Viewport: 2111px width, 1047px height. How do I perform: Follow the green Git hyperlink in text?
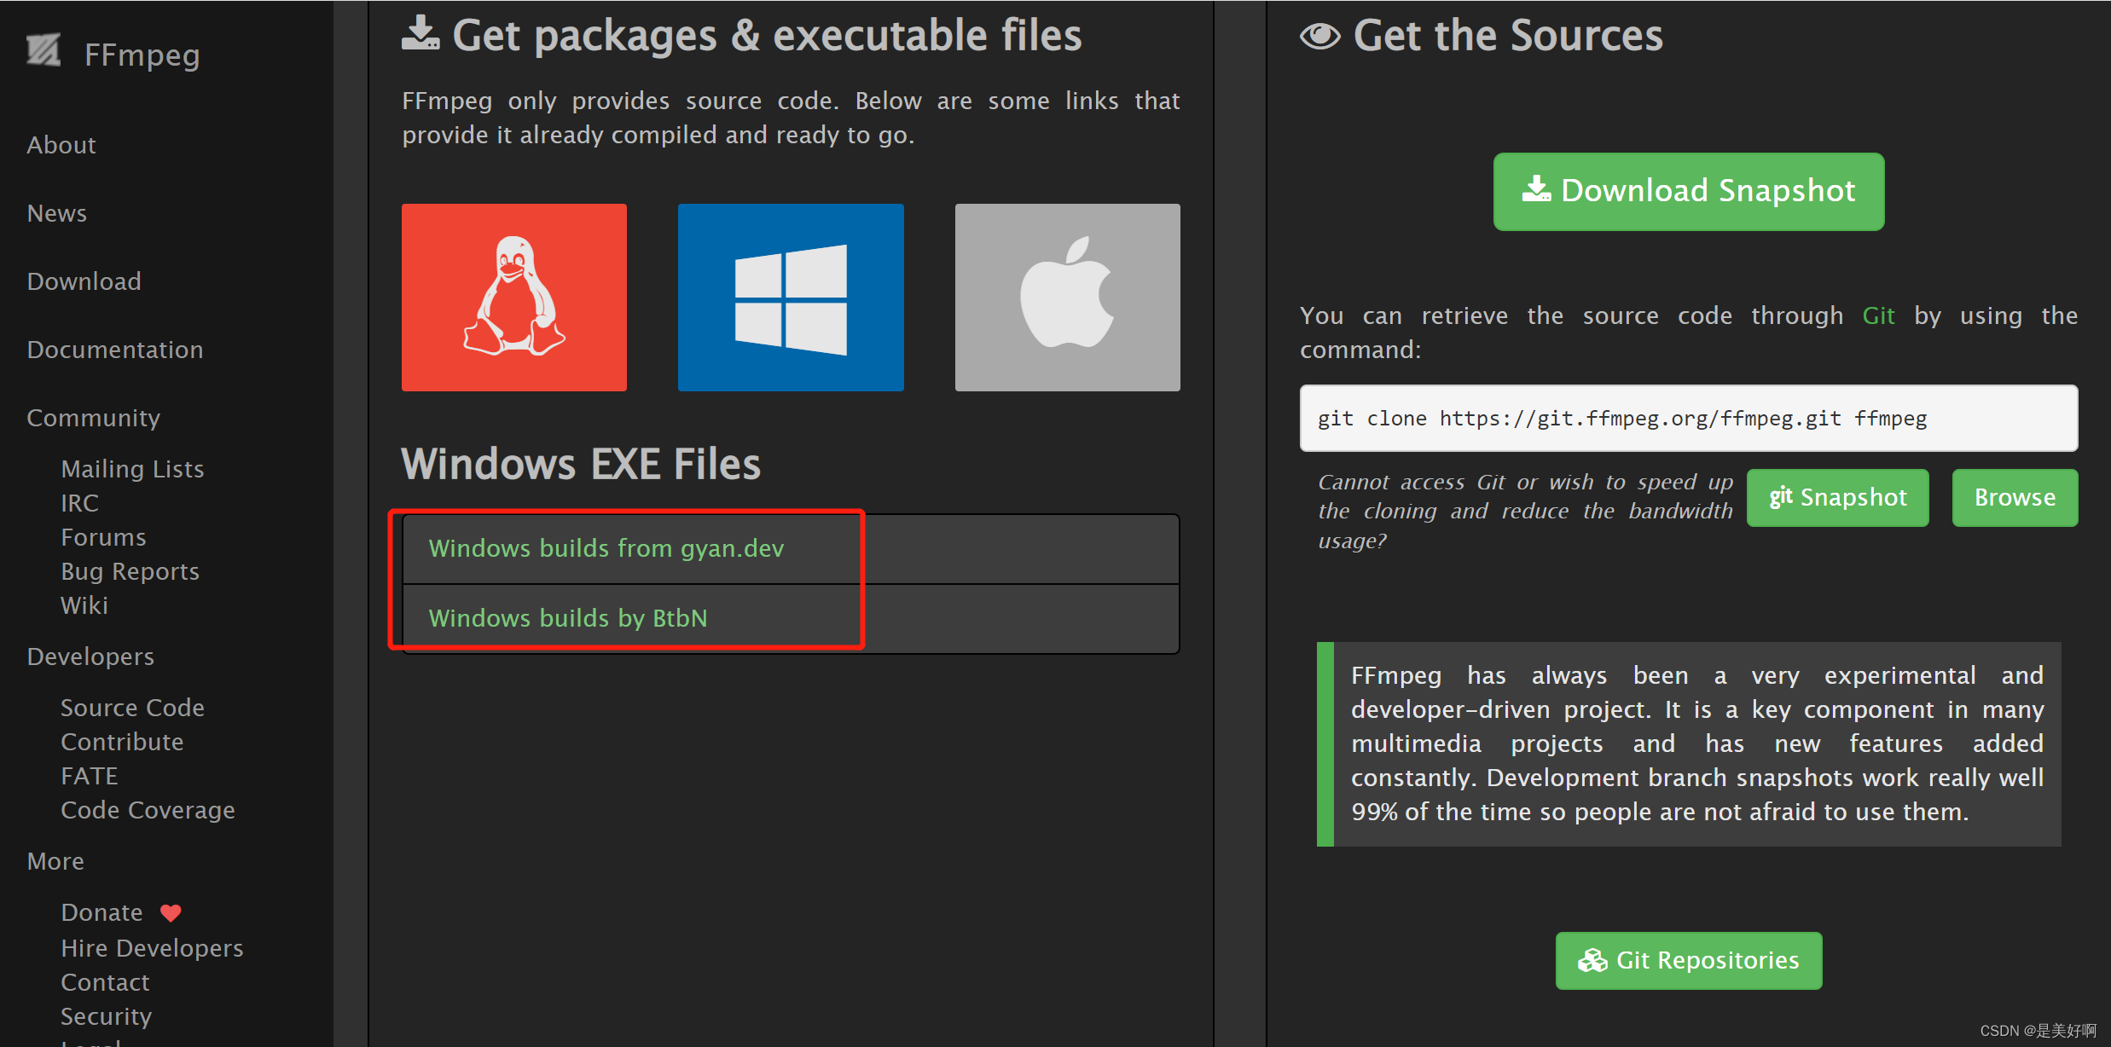(x=1878, y=315)
